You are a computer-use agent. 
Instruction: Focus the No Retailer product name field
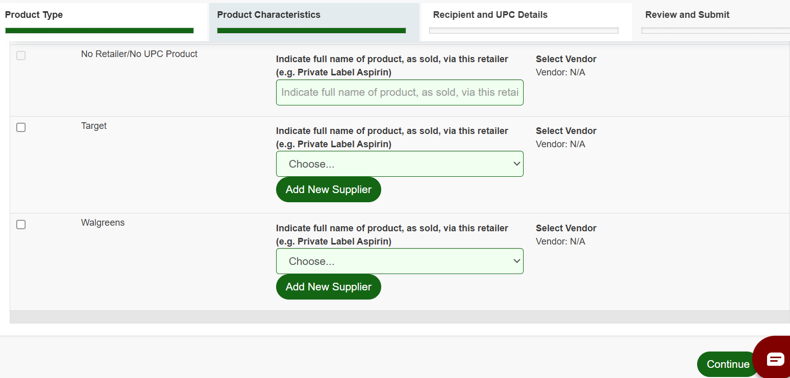(400, 92)
